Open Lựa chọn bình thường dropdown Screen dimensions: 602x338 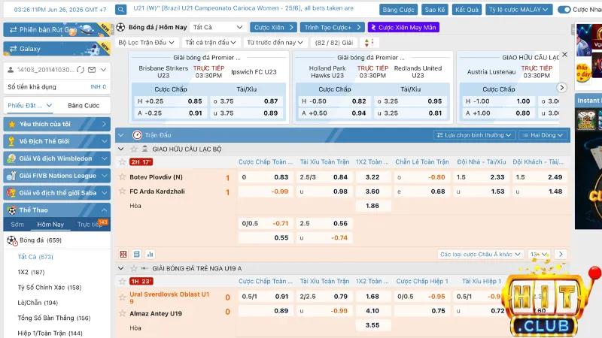pos(474,135)
